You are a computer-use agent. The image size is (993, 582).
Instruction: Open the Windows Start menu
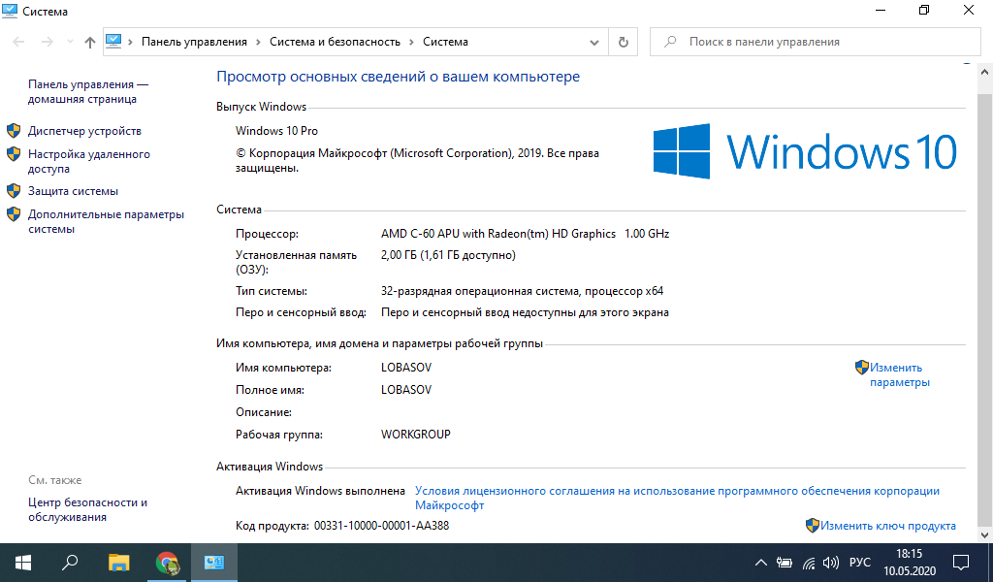coord(23,563)
